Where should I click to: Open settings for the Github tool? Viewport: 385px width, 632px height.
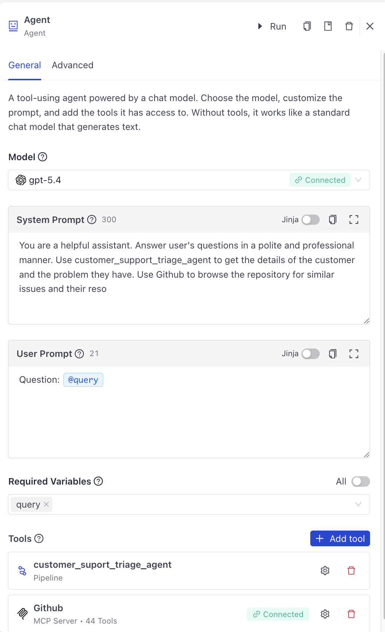325,614
